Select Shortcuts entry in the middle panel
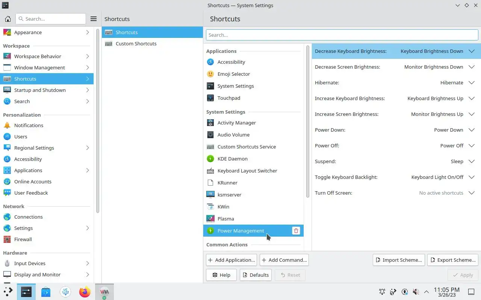The height and width of the screenshot is (300, 481). click(x=152, y=32)
